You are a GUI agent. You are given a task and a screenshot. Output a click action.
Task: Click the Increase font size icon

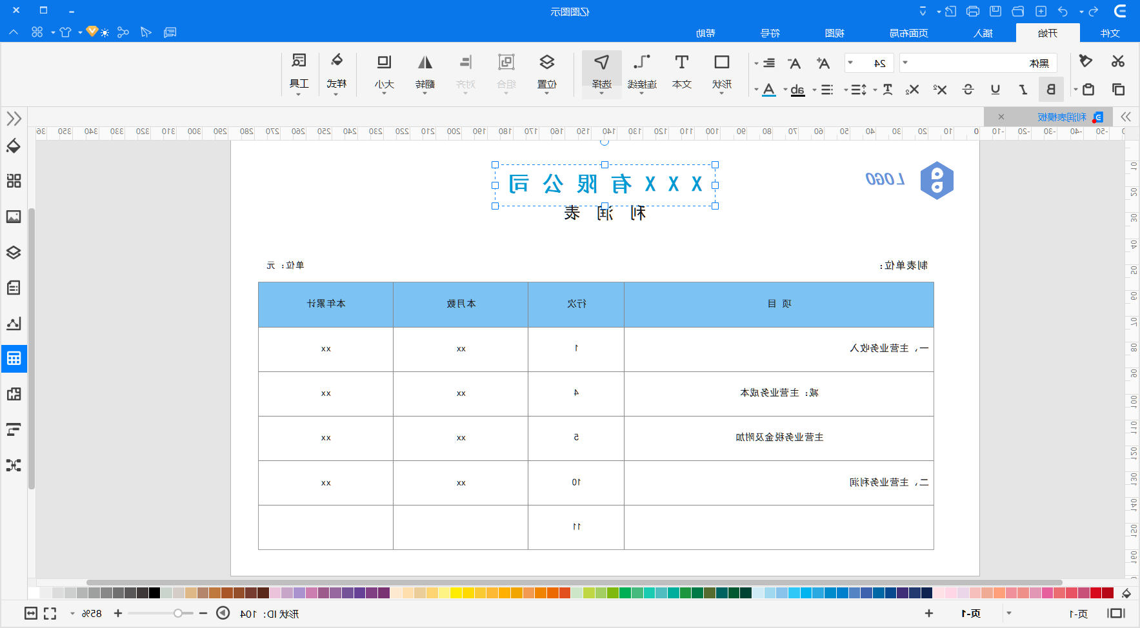tap(823, 63)
